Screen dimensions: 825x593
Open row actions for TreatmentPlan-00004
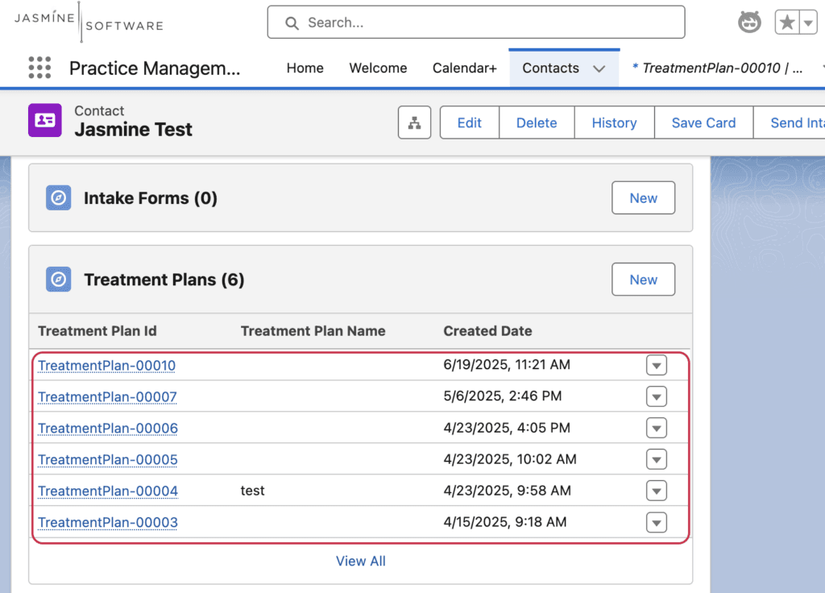657,491
